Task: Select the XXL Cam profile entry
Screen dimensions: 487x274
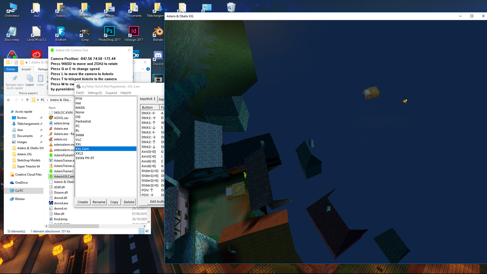Action: click(105, 149)
